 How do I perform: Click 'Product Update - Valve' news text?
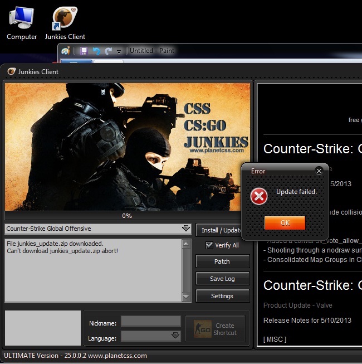[298, 305]
